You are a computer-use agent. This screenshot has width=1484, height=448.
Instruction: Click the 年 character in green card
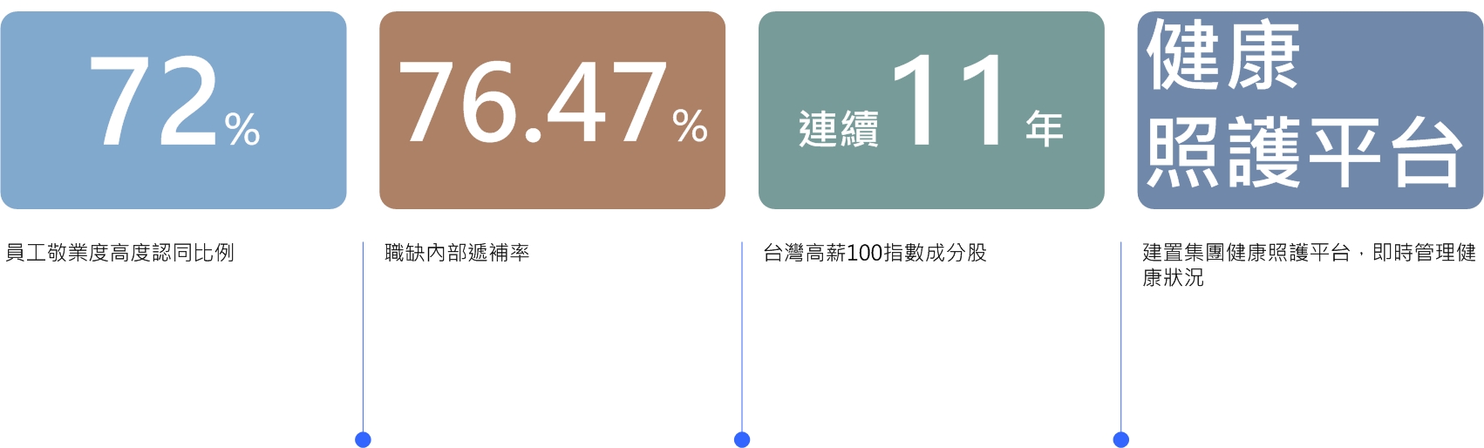[x=1045, y=128]
